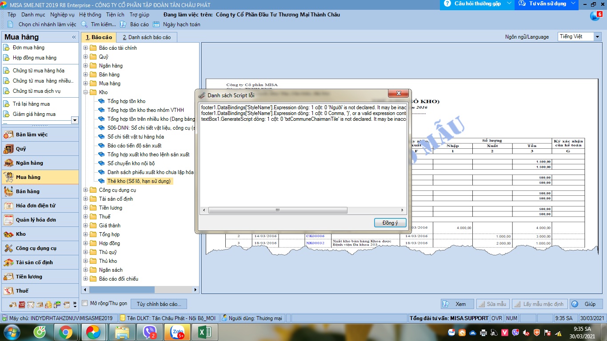Open Cốc Cốc browser from the taskbar
This screenshot has width=607, height=341.
coord(40,332)
